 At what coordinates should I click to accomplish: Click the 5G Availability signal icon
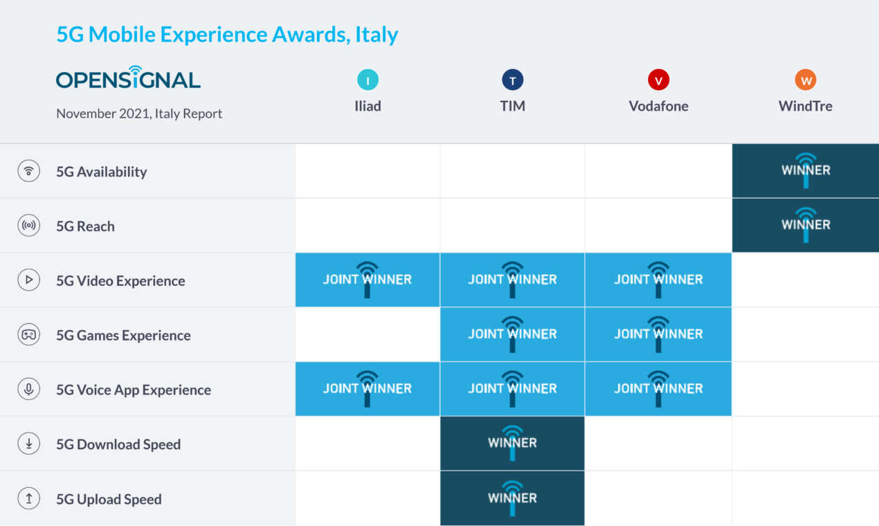point(28,171)
